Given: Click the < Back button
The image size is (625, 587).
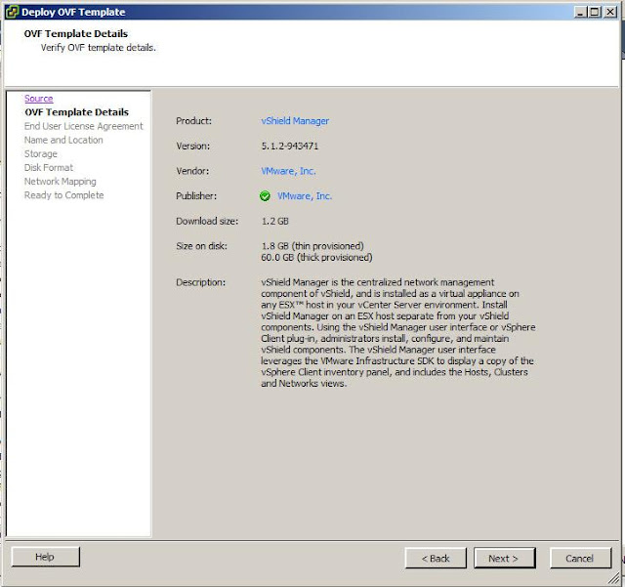Looking at the screenshot, I should pyautogui.click(x=436, y=558).
